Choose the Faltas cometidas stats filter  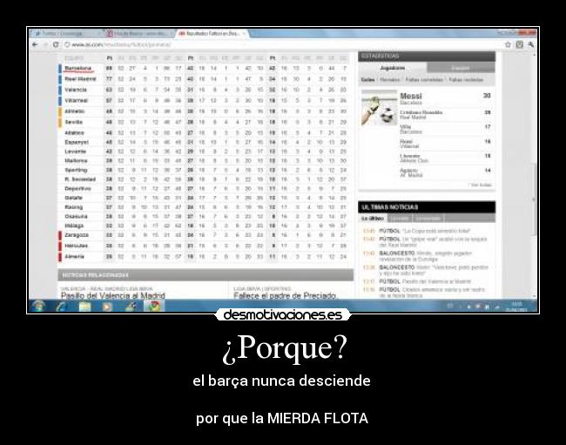pos(424,80)
